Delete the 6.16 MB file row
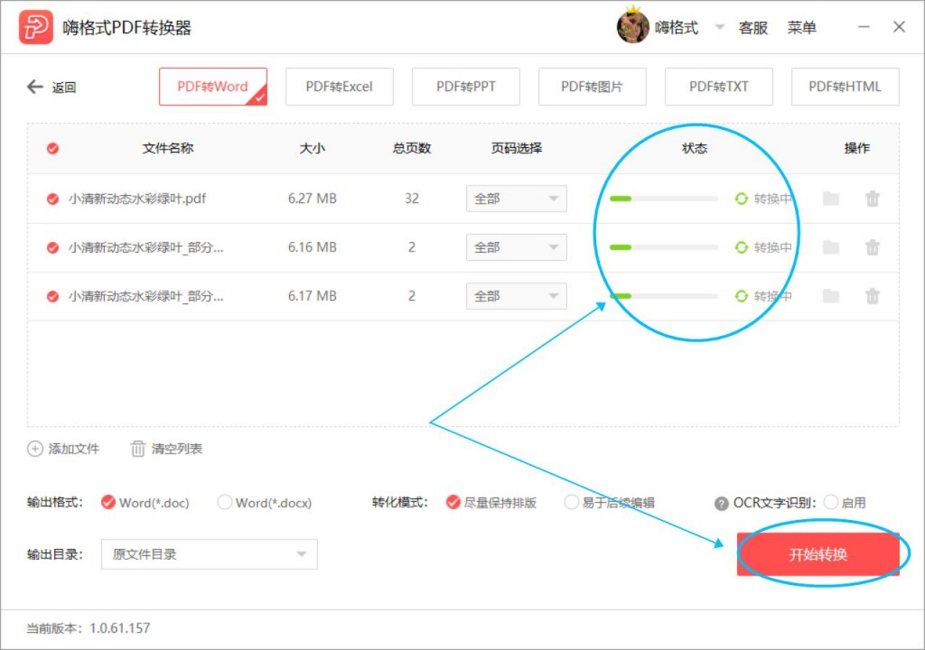The image size is (925, 650). click(873, 247)
